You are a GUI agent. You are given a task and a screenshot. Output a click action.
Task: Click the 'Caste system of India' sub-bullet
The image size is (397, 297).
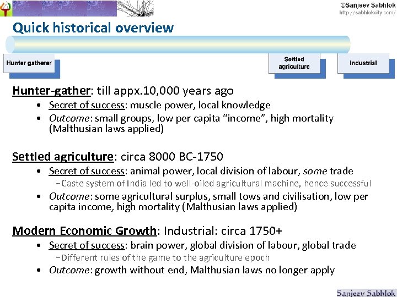click(x=213, y=183)
